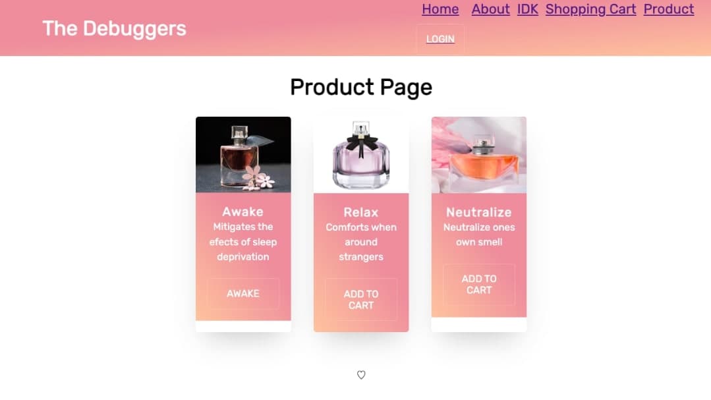View the Shopping Cart link
The height and width of the screenshot is (400, 711).
(591, 9)
